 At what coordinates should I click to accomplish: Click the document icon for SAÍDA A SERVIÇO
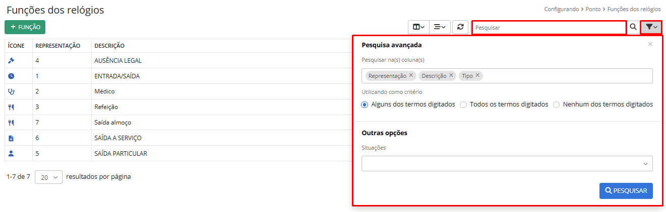(x=12, y=138)
